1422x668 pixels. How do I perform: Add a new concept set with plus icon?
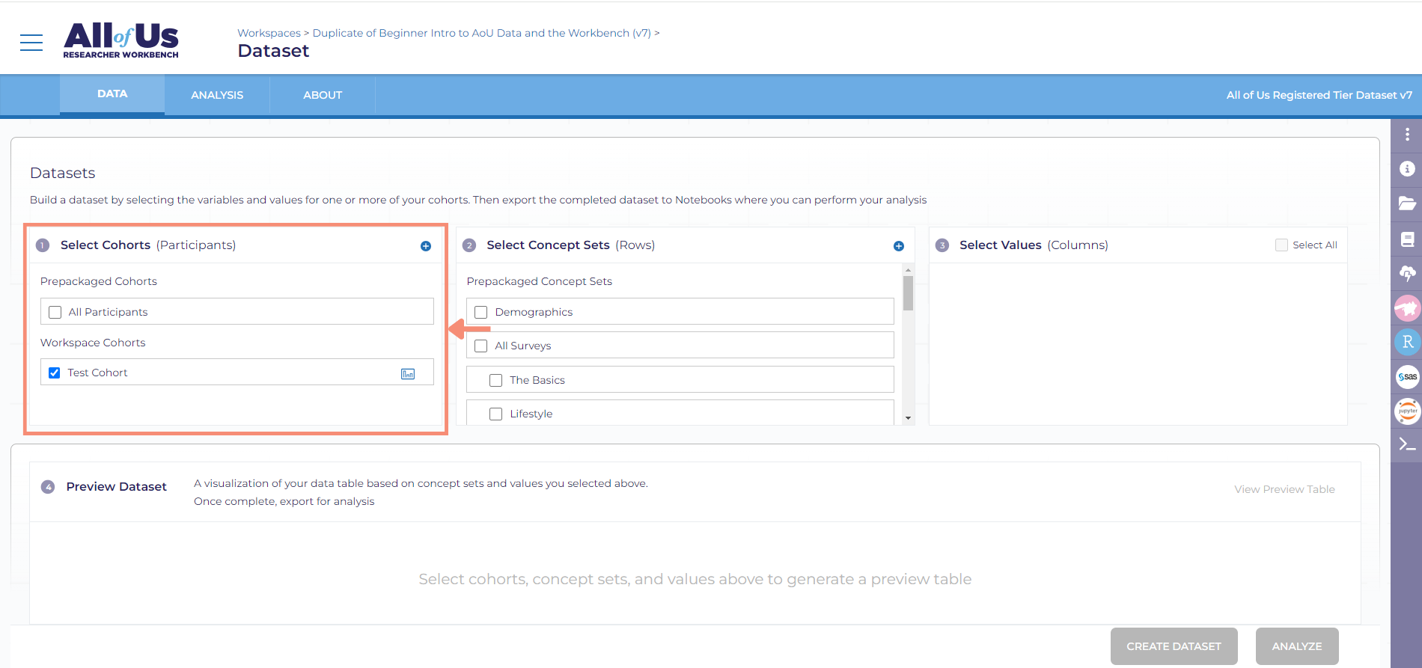click(899, 246)
